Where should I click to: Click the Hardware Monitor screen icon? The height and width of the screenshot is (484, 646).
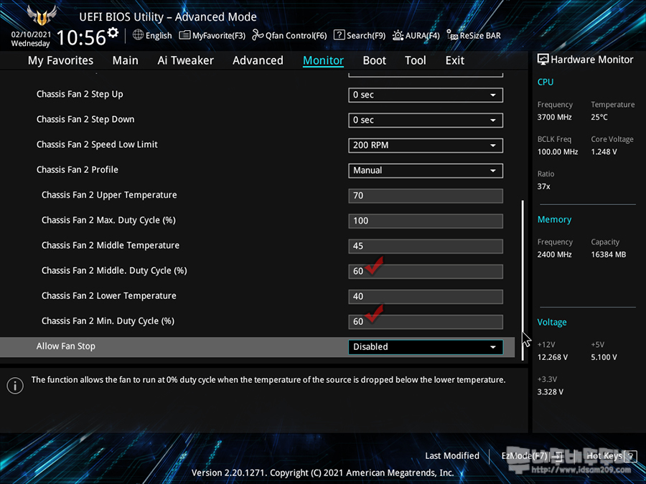pos(543,60)
